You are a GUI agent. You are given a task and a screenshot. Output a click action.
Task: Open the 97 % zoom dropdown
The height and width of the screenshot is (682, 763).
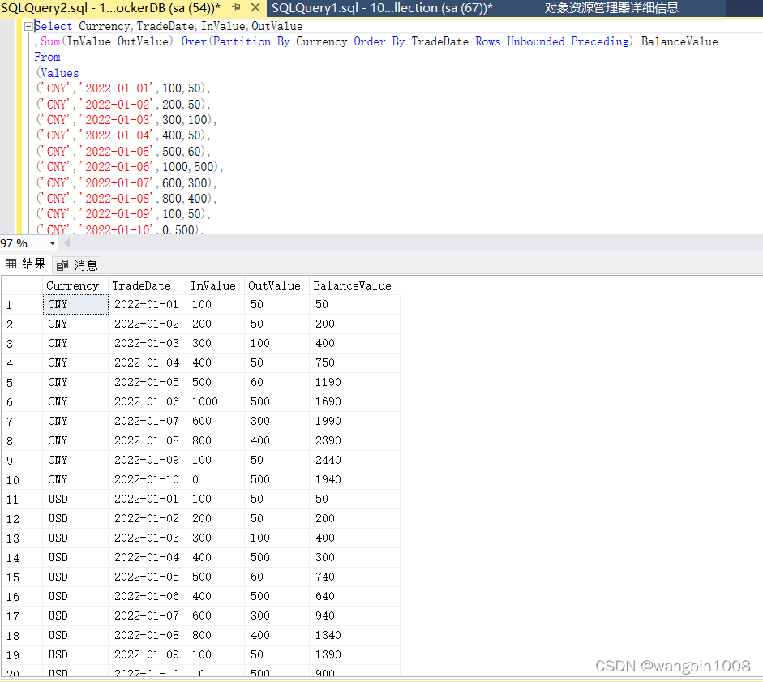pos(52,243)
